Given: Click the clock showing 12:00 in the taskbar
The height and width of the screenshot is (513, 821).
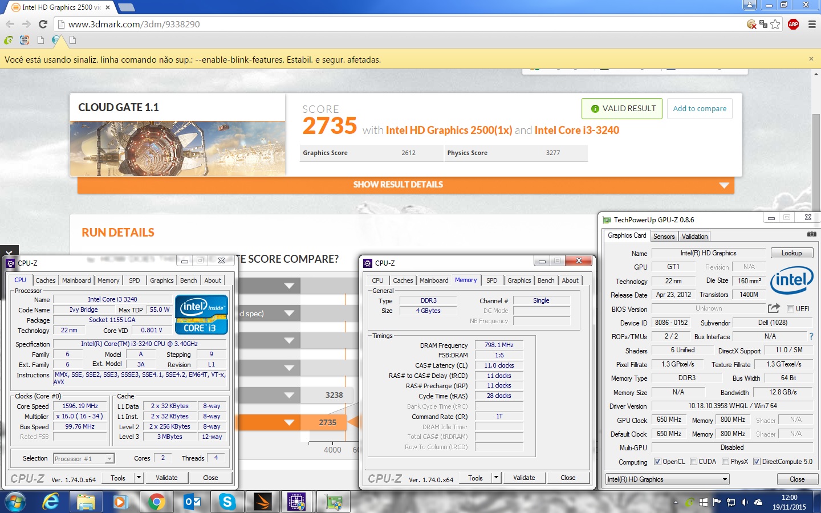Looking at the screenshot, I should coord(789,498).
